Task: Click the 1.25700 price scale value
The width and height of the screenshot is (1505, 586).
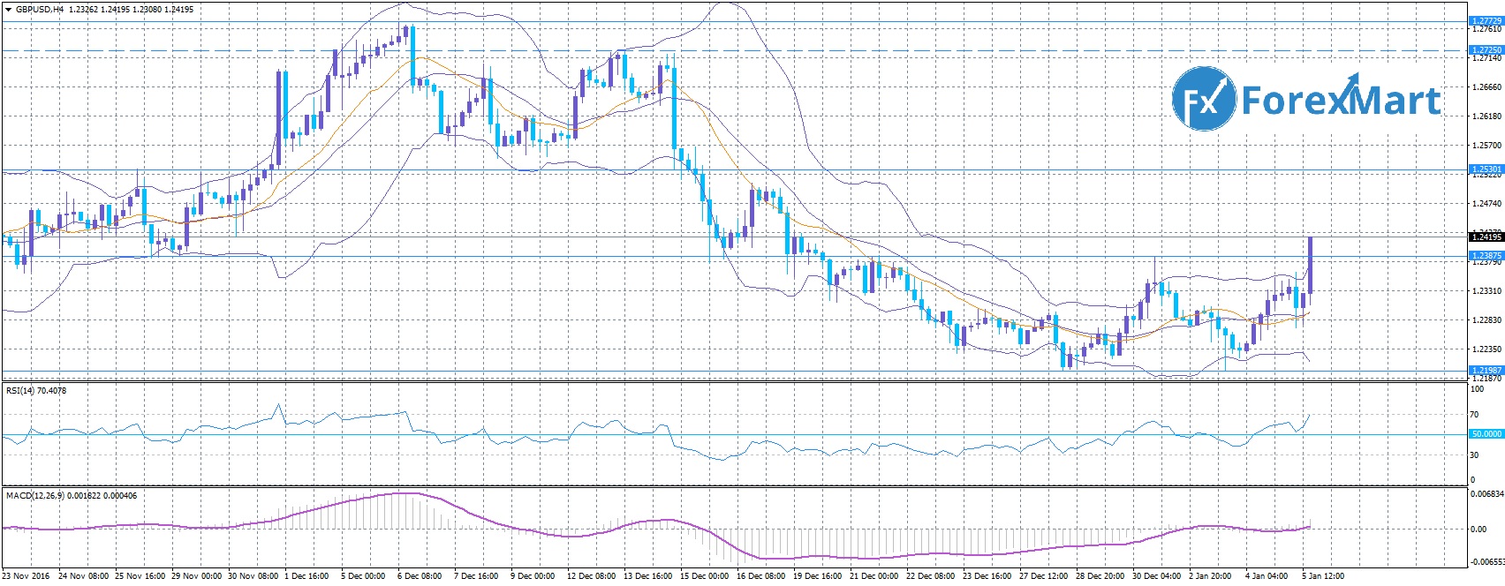Action: 1486,146
